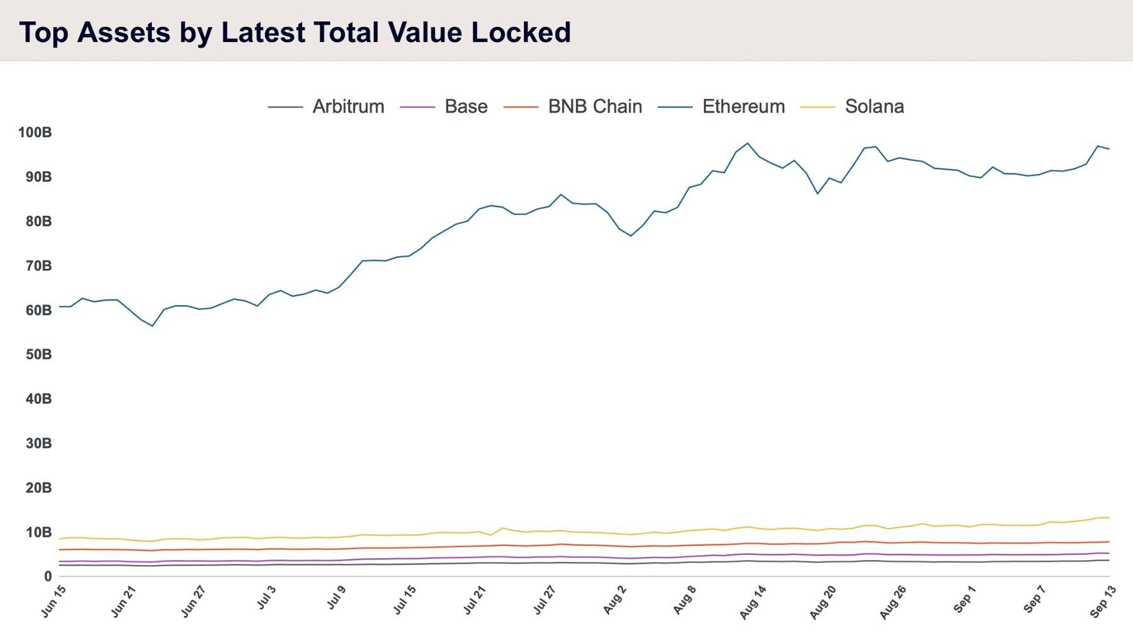The height and width of the screenshot is (638, 1133).
Task: Click the Ethereum line dip near Jun 23
Action: [x=152, y=325]
